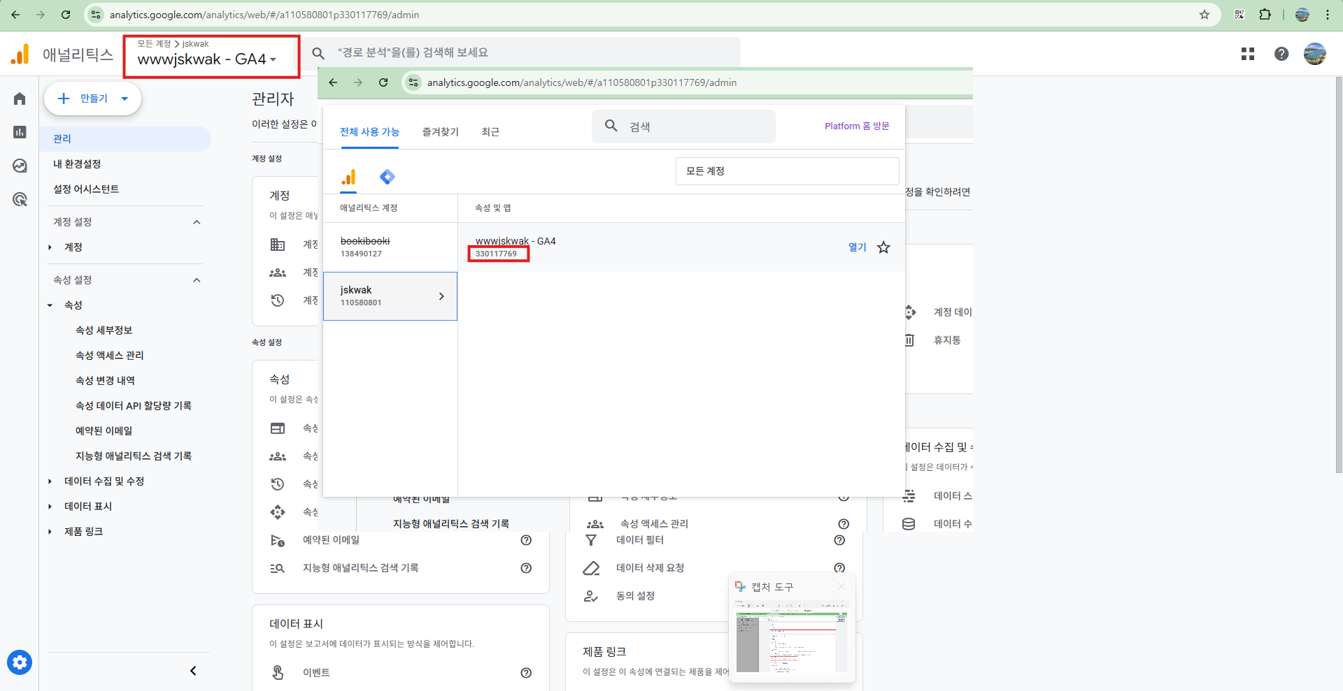Image resolution: width=1343 pixels, height=691 pixels.
Task: Open 속성 변경 내역 in the sidebar
Action: (x=105, y=381)
